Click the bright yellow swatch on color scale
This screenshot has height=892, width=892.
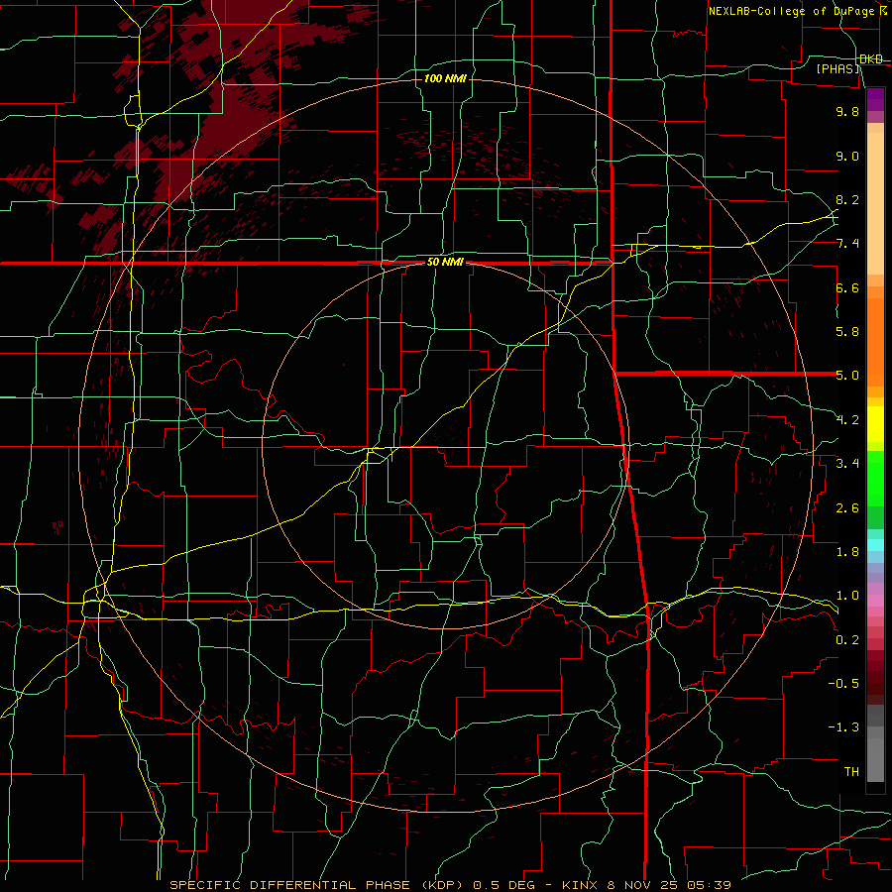(x=875, y=424)
